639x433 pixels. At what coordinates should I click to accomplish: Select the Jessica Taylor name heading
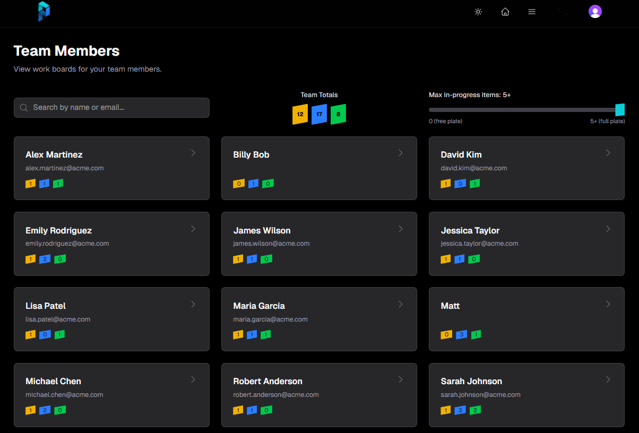470,231
